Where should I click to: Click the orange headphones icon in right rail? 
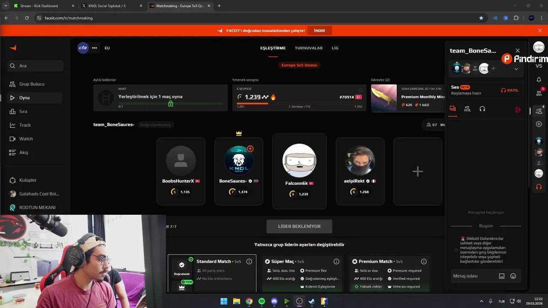tap(539, 187)
